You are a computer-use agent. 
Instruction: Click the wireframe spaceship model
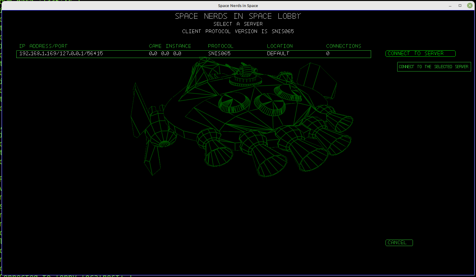point(242,117)
